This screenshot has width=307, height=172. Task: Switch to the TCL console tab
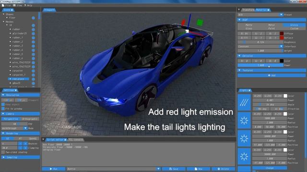pos(76,140)
